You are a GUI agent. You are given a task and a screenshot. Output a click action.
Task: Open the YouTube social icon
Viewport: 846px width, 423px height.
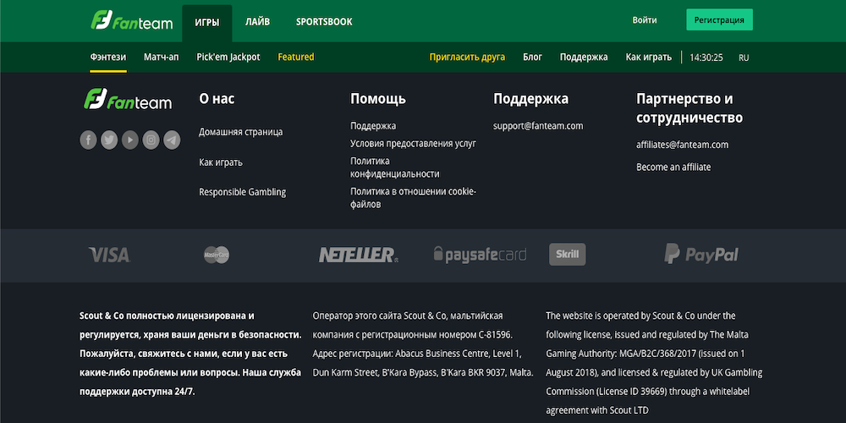click(129, 140)
